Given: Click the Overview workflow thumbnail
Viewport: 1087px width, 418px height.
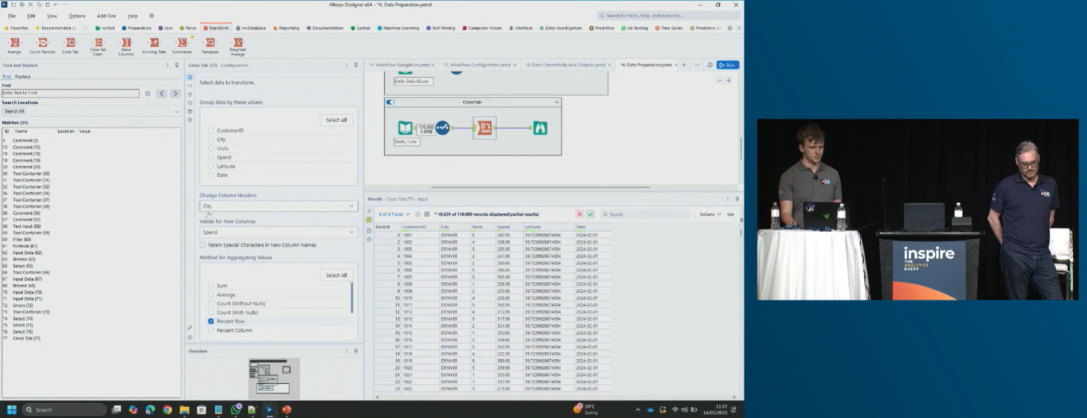Looking at the screenshot, I should pos(274,378).
